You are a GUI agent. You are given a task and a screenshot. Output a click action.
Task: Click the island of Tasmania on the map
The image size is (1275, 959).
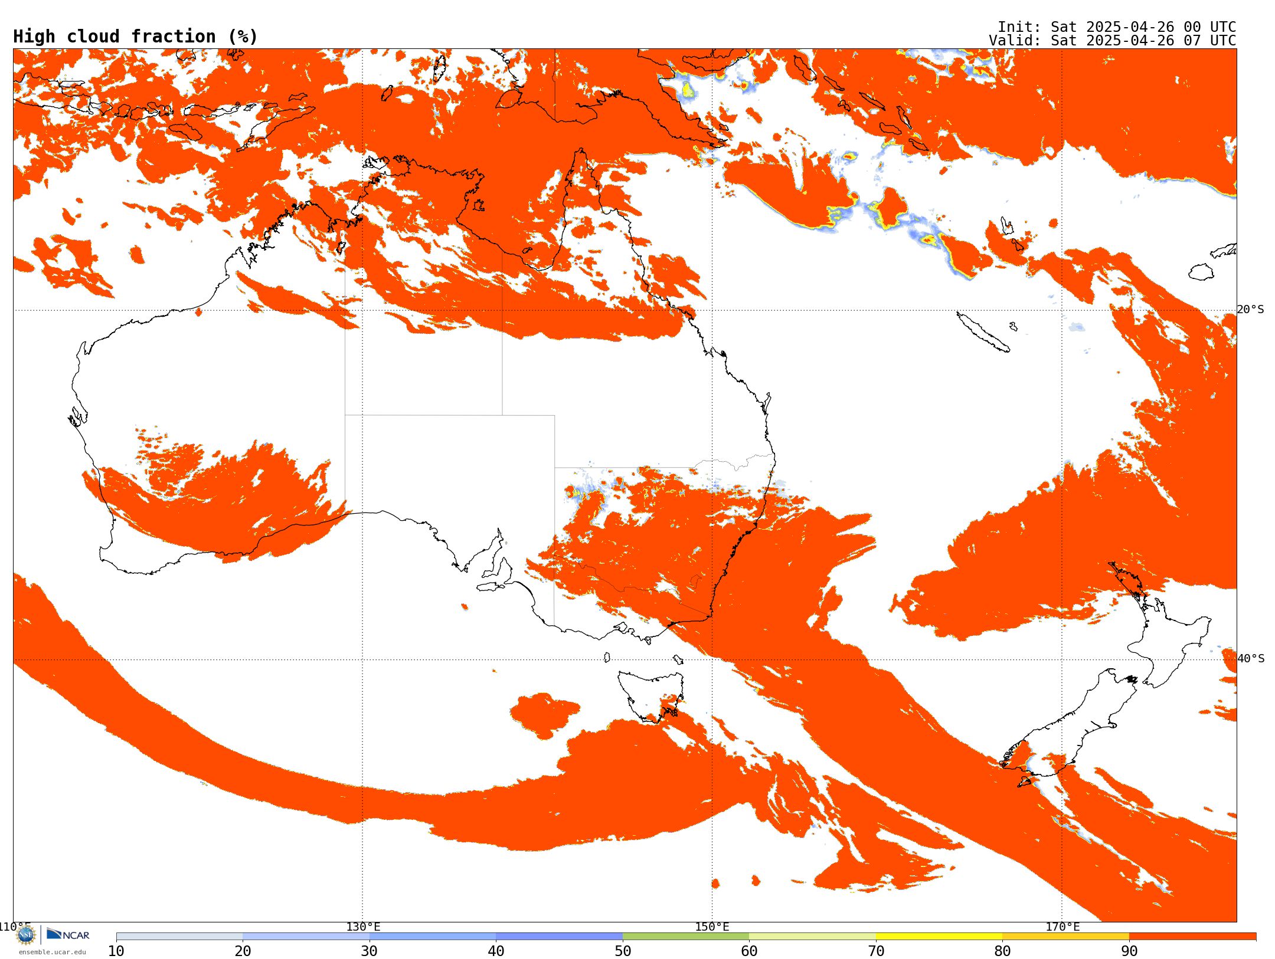point(650,696)
